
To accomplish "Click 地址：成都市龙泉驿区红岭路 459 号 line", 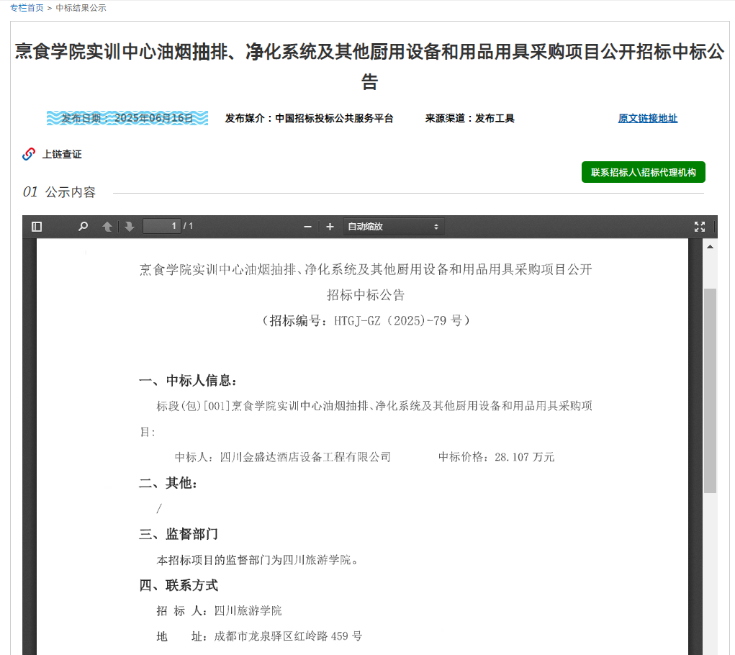I will coord(259,636).
